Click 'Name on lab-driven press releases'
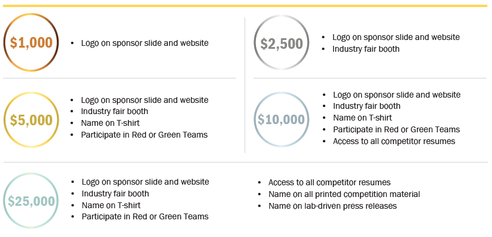The width and height of the screenshot is (492, 237). [x=333, y=206]
